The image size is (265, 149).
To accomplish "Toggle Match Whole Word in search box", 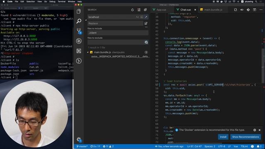I will (x=142, y=17).
